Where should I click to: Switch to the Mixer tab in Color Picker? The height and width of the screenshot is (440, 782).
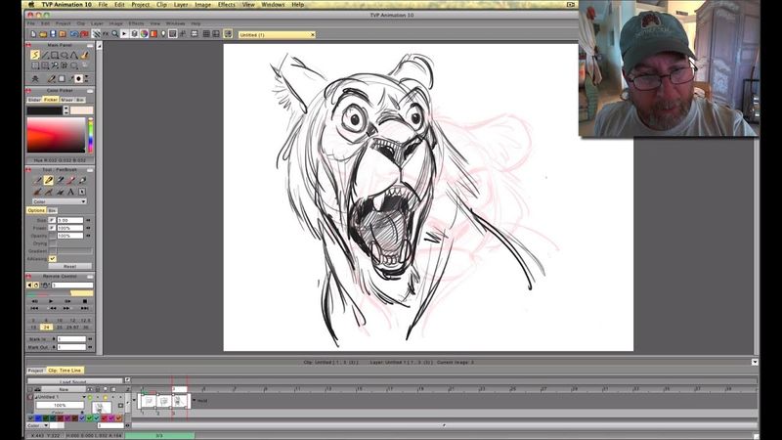(66, 100)
